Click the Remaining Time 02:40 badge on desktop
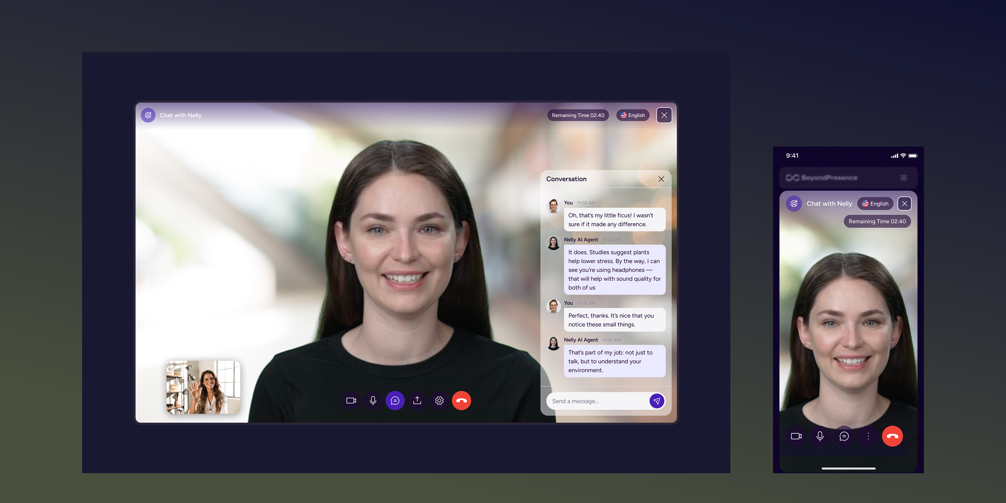Viewport: 1006px width, 503px height. pyautogui.click(x=578, y=115)
